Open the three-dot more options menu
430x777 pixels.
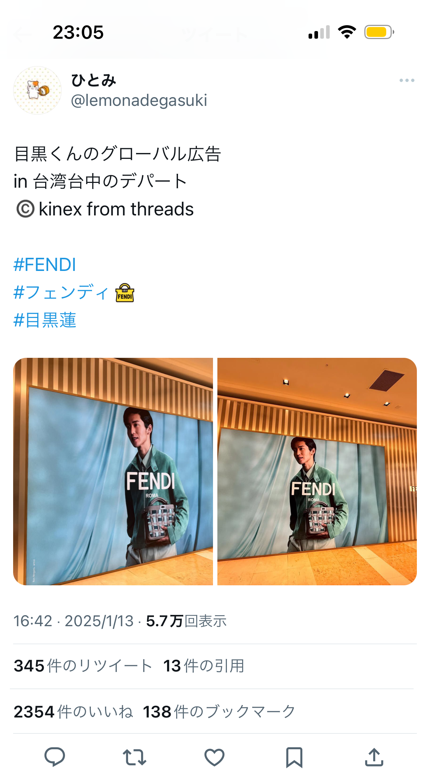click(407, 80)
